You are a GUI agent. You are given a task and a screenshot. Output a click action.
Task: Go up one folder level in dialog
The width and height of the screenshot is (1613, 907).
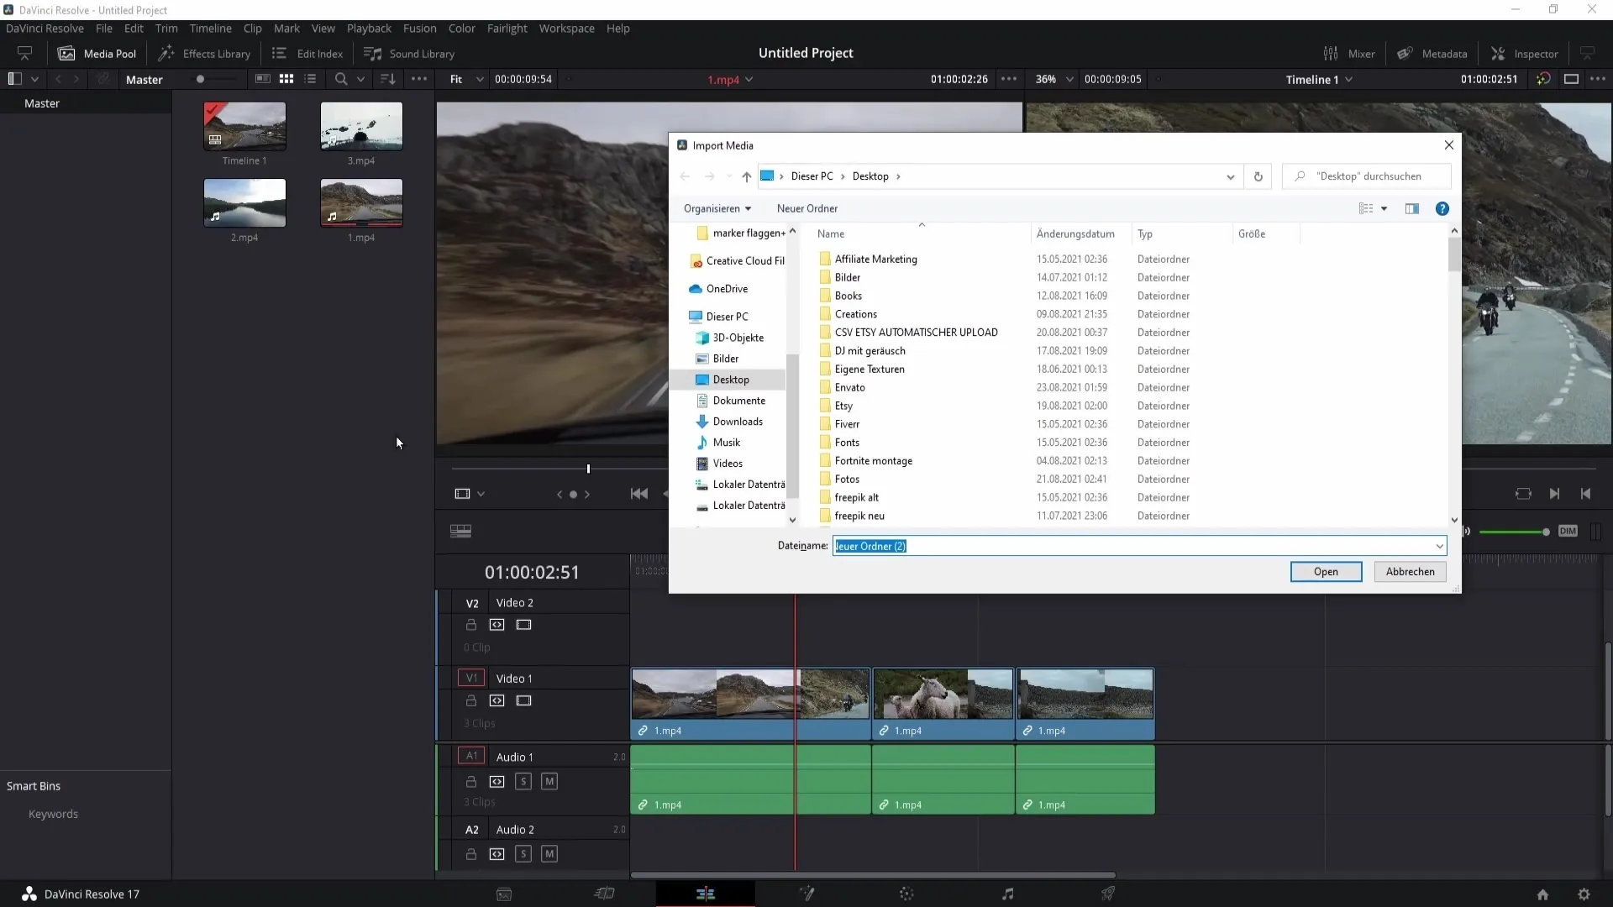pos(746,176)
